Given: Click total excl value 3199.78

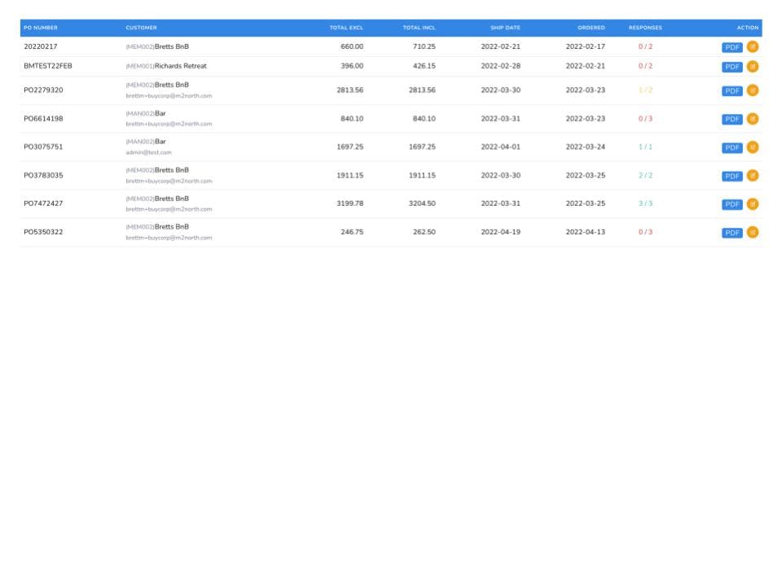Looking at the screenshot, I should click(349, 203).
